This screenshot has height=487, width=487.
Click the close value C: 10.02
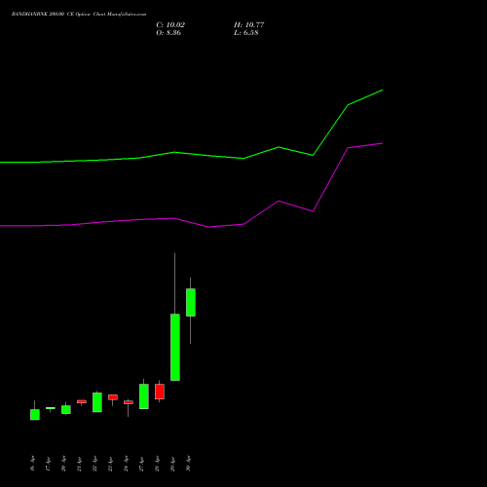[170, 25]
